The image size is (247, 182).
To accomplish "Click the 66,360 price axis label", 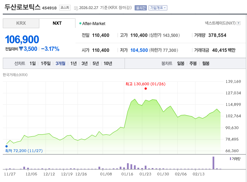I will point(232,151).
